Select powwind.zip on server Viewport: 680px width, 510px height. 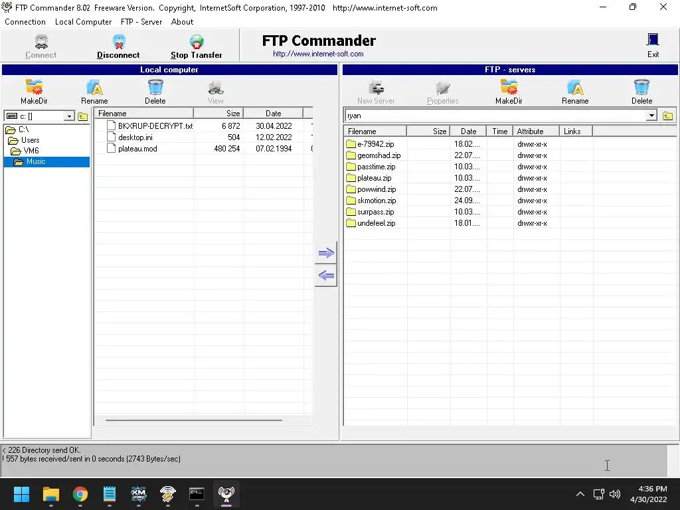coord(377,189)
